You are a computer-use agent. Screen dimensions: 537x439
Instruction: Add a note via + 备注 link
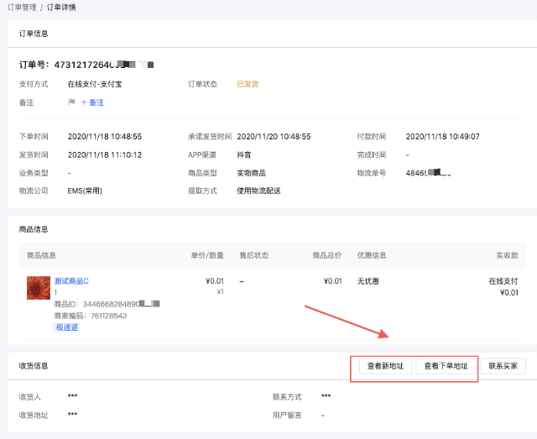click(92, 102)
